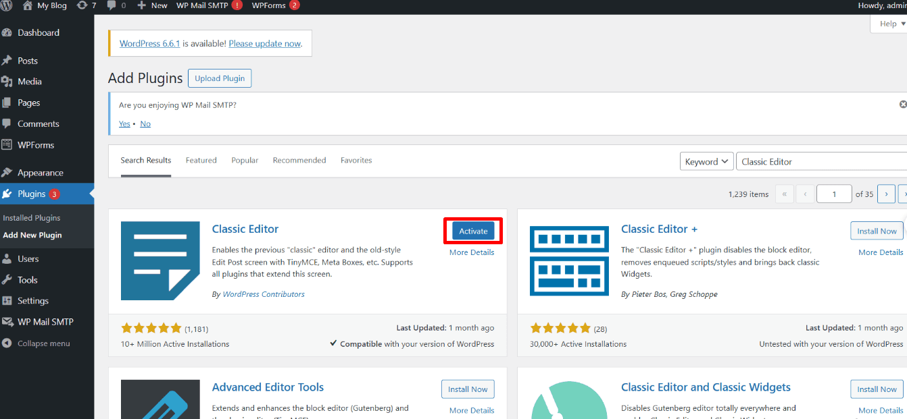Open the WPForms sidebar icon
The width and height of the screenshot is (907, 419).
(x=7, y=144)
